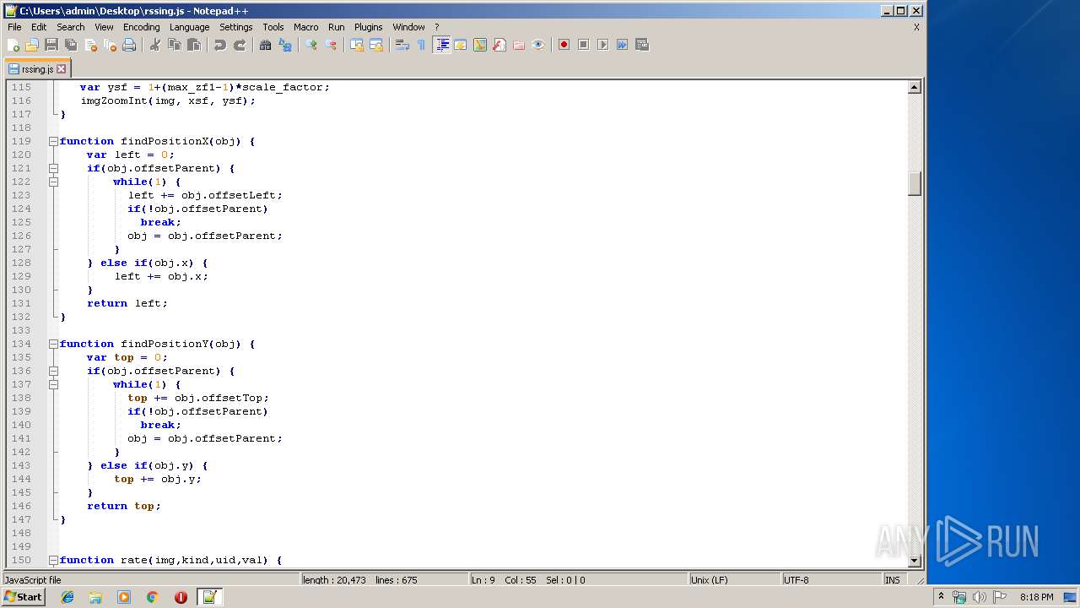Open the Search menu
1080x608 pixels.
click(71, 27)
